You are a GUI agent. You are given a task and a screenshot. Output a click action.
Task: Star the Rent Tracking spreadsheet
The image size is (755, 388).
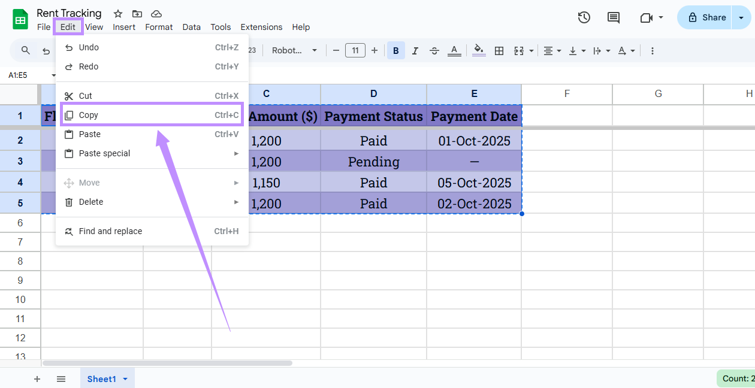point(117,13)
